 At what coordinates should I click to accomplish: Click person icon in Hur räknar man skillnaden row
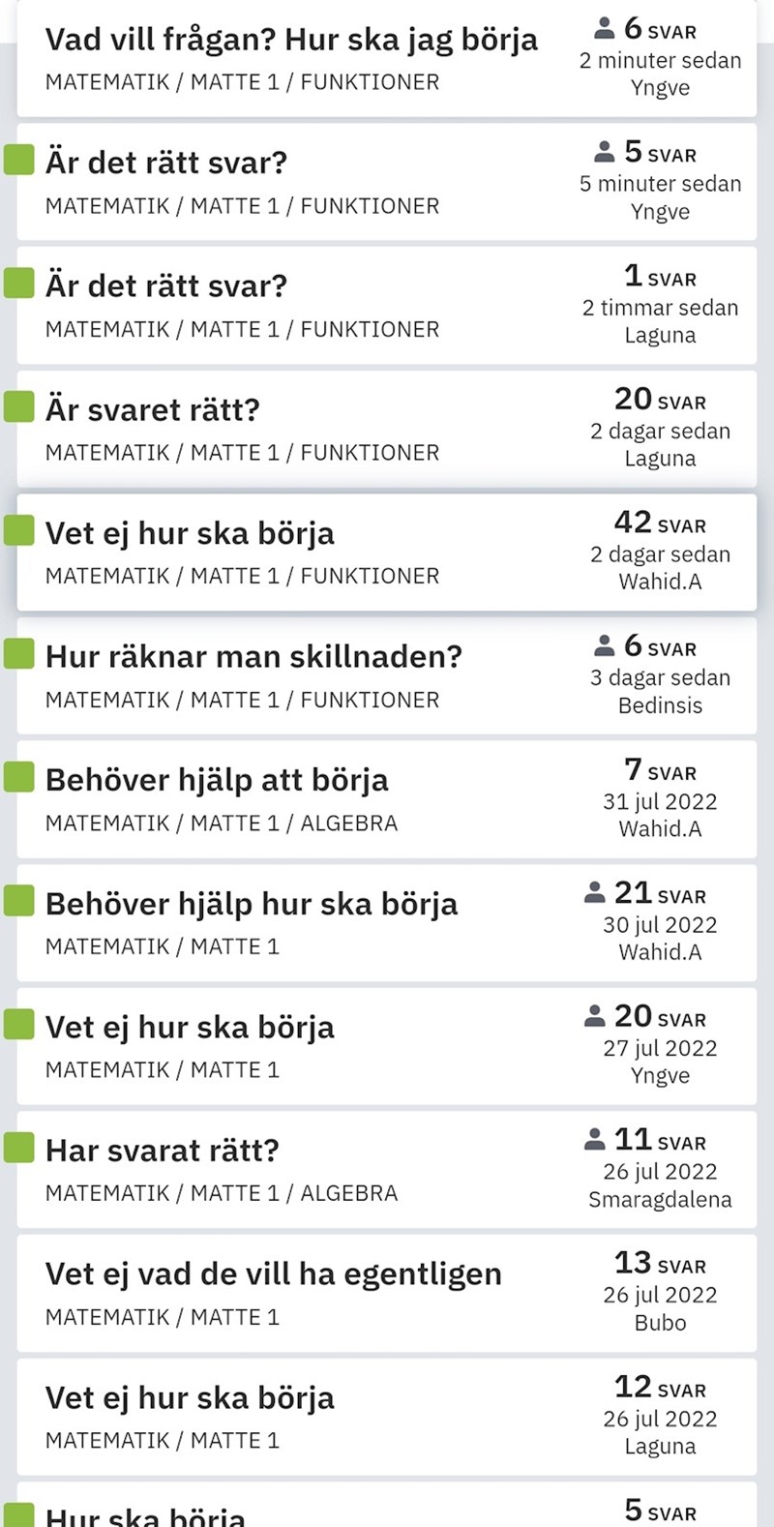604,645
